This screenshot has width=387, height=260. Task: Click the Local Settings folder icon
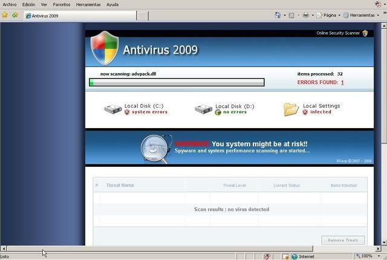pyautogui.click(x=291, y=109)
